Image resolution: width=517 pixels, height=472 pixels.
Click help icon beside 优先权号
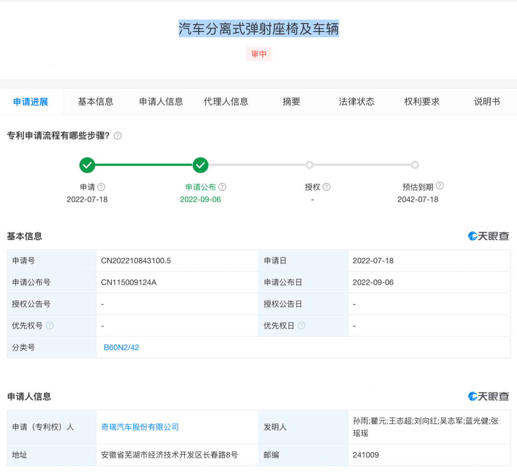(50, 325)
